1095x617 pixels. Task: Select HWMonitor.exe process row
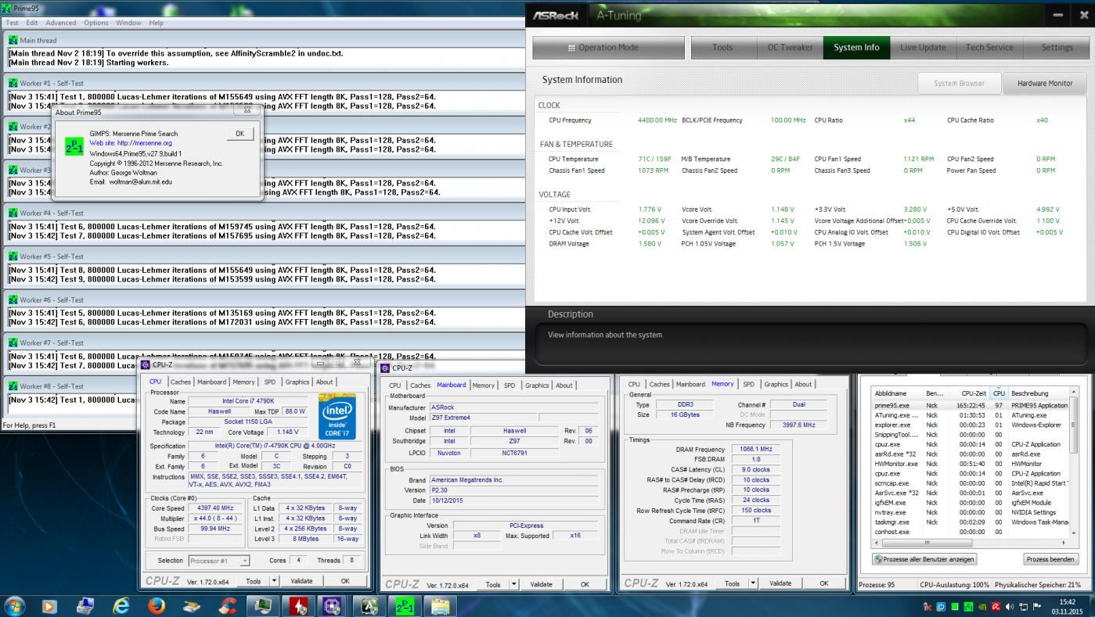(971, 464)
